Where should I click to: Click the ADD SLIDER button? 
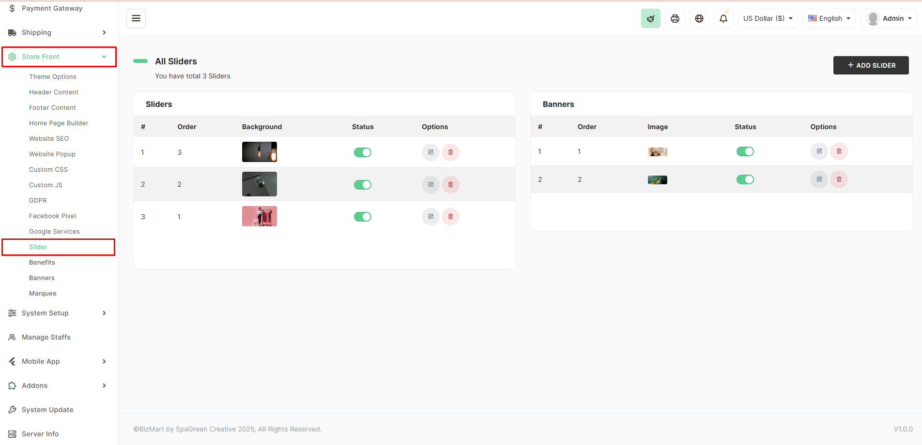[870, 65]
